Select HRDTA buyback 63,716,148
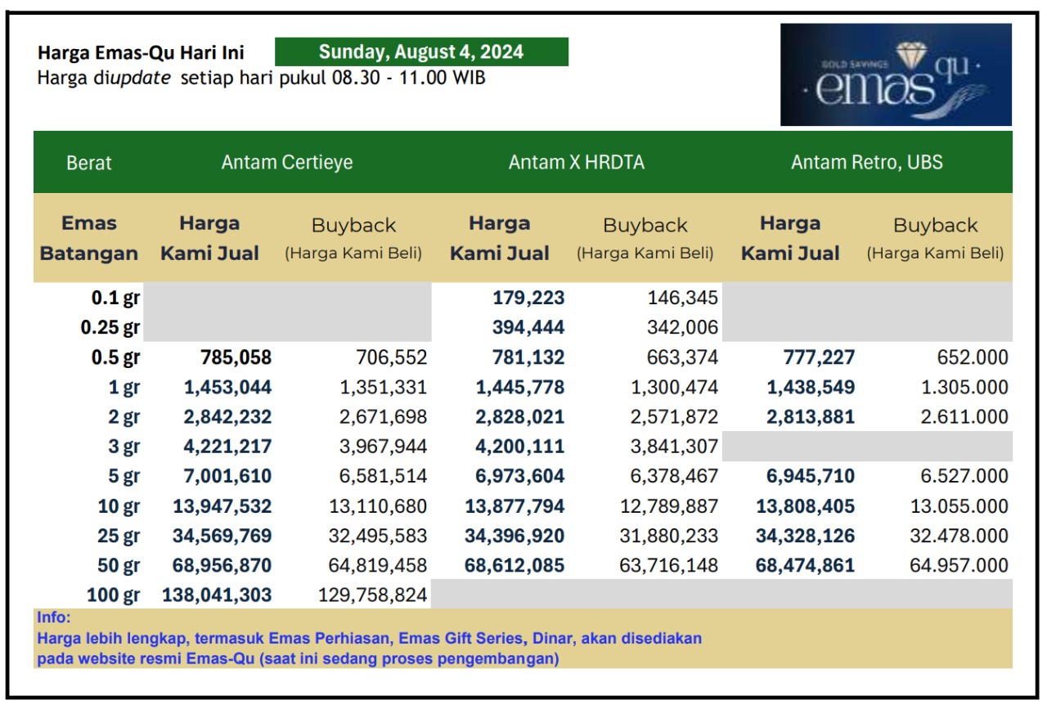Viewport: 1047px width, 705px height. 669,565
